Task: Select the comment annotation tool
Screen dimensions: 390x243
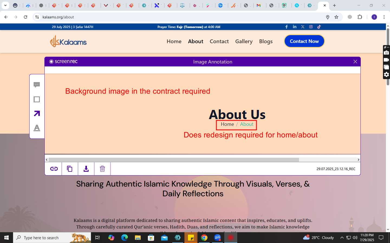Action: [37, 85]
